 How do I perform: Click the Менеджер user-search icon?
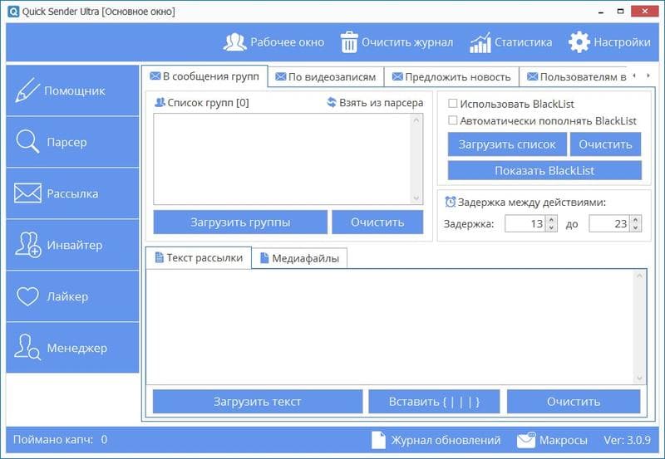27,347
